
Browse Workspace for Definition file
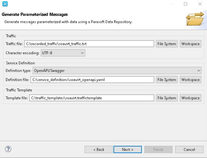click(x=191, y=79)
